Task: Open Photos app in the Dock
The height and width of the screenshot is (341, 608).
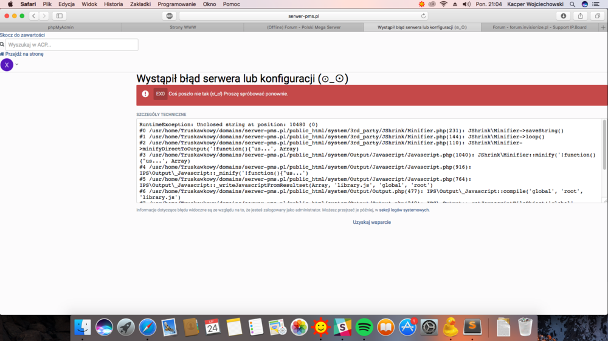Action: coord(299,327)
